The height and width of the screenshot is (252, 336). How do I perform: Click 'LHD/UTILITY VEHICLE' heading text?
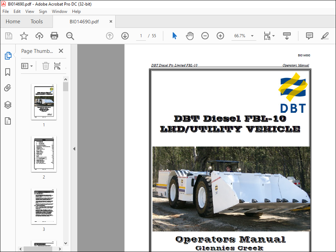coord(230,129)
